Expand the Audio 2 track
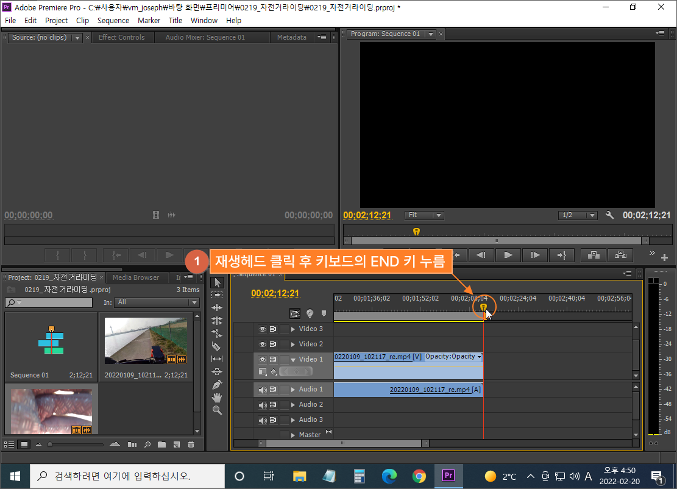The width and height of the screenshot is (677, 489). click(293, 405)
